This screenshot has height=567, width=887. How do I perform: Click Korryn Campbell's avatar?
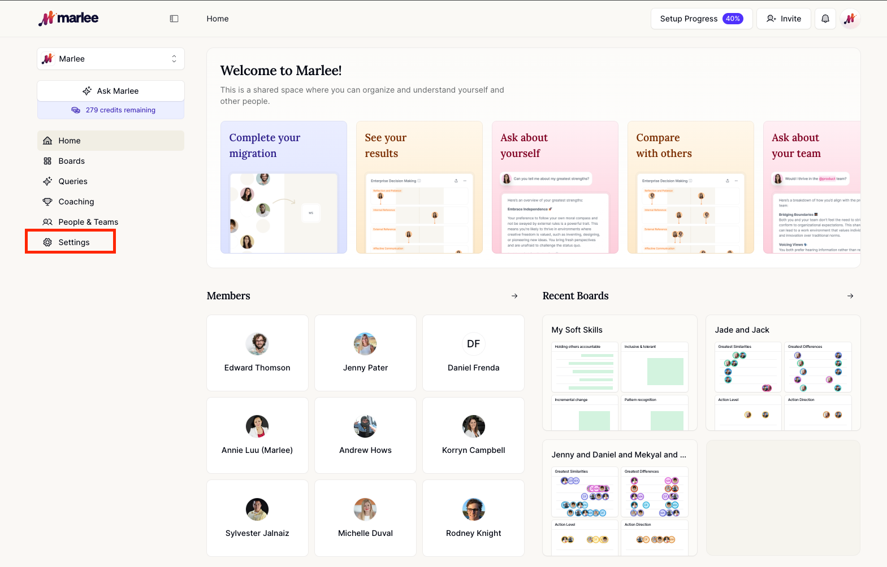point(474,426)
